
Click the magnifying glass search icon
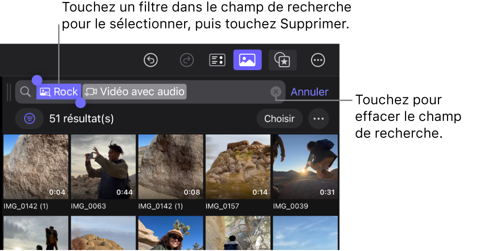pyautogui.click(x=26, y=92)
